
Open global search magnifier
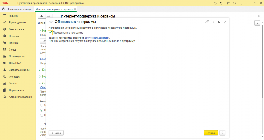click(x=235, y=3)
